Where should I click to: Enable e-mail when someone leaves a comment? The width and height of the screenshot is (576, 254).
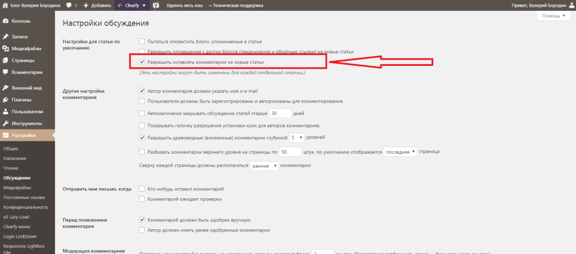point(142,189)
